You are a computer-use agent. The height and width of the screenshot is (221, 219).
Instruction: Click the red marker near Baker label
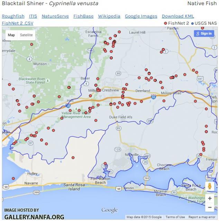pos(98,79)
